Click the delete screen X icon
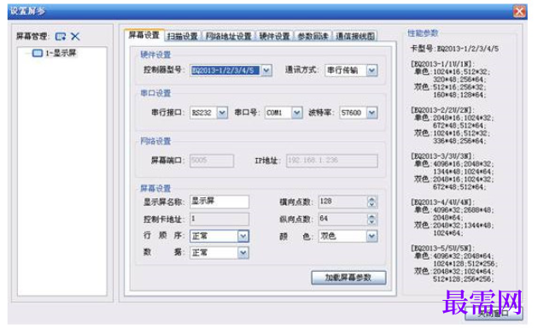 pyautogui.click(x=75, y=36)
